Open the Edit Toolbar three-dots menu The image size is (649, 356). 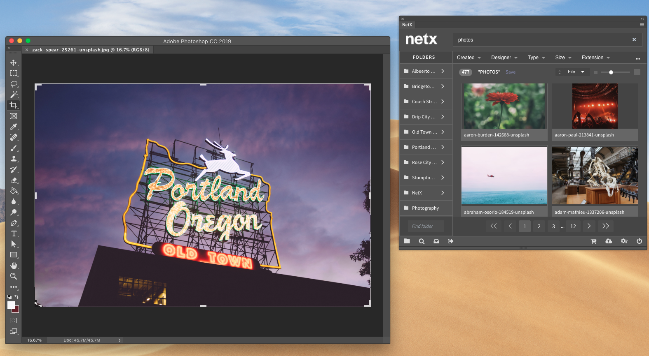[x=14, y=287]
